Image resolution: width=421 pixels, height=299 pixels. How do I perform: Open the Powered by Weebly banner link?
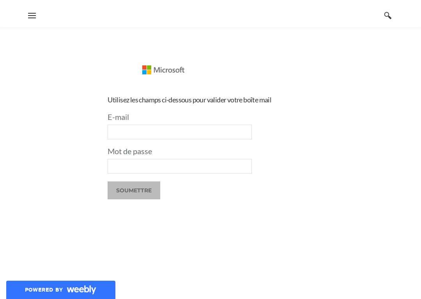61,290
